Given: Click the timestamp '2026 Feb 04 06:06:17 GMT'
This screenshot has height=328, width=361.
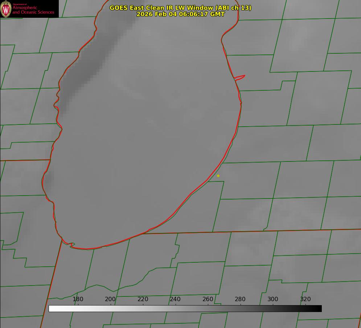Looking at the screenshot, I should (181, 14).
